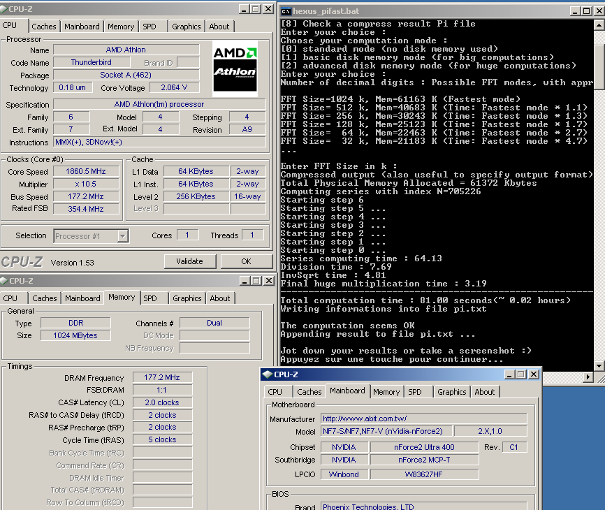
Task: Maximize the hexus_pifast.bat console window
Action: point(586,11)
